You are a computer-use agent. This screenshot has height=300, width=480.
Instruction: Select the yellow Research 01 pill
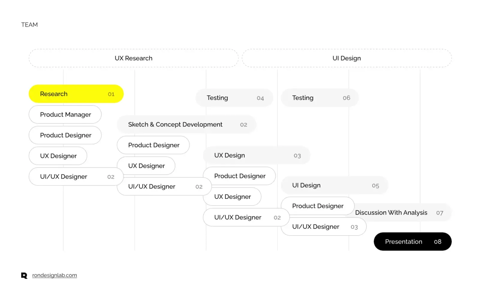(76, 94)
